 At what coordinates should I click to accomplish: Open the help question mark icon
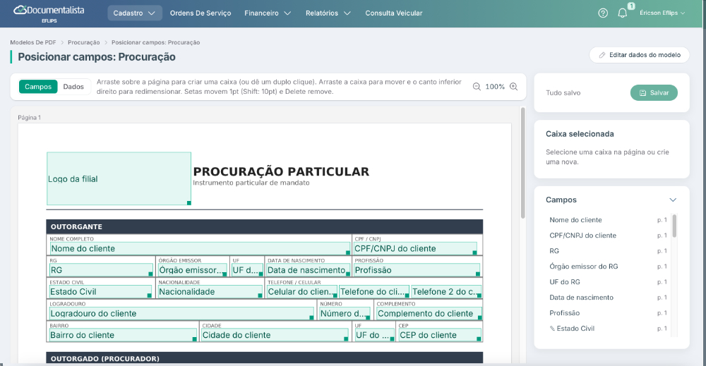click(x=603, y=13)
